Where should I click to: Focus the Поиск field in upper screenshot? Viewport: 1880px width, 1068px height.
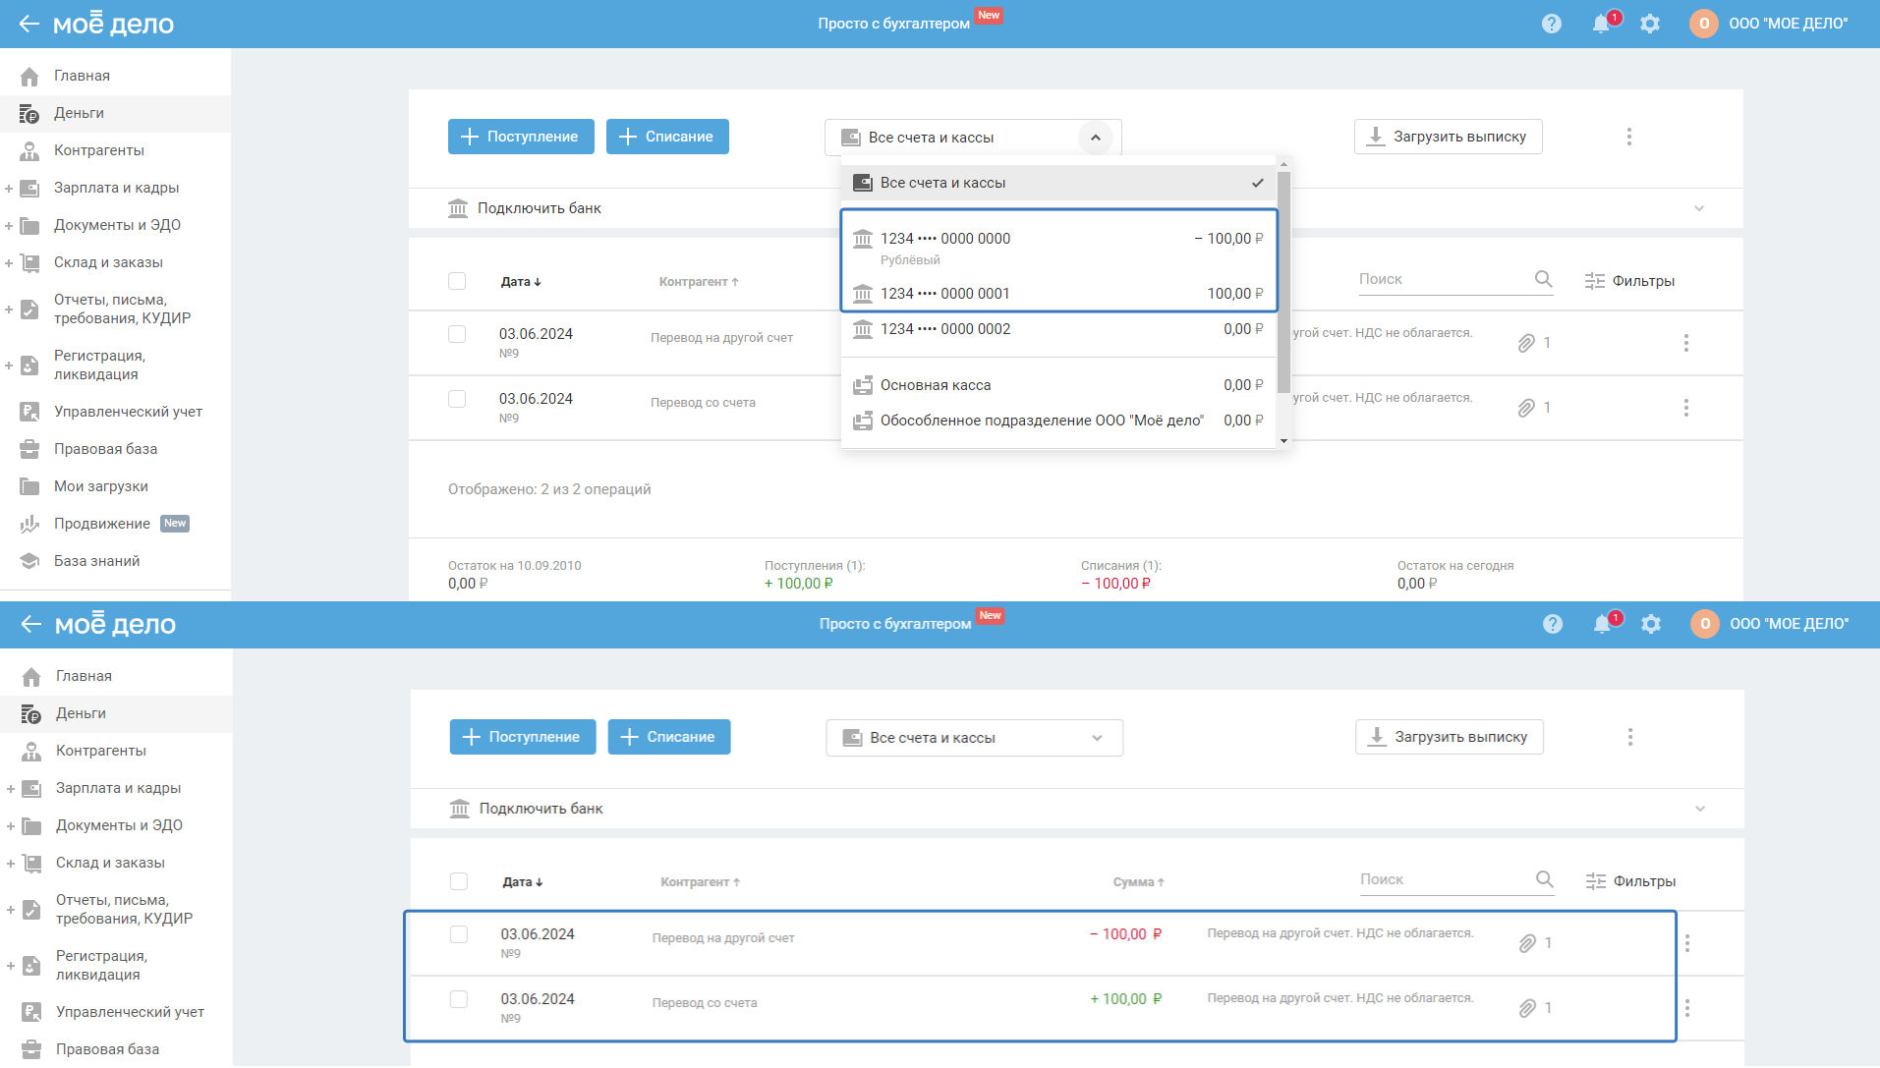click(1443, 279)
